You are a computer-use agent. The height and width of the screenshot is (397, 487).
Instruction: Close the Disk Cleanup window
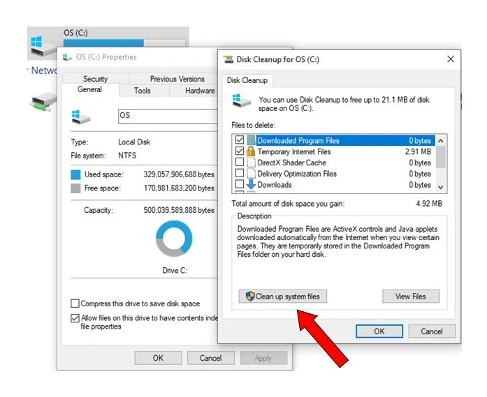coord(451,59)
